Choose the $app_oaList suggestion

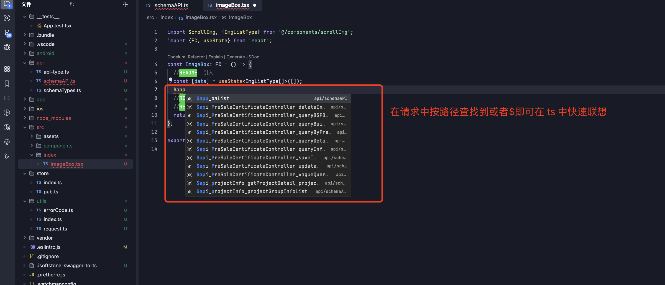tap(268, 99)
